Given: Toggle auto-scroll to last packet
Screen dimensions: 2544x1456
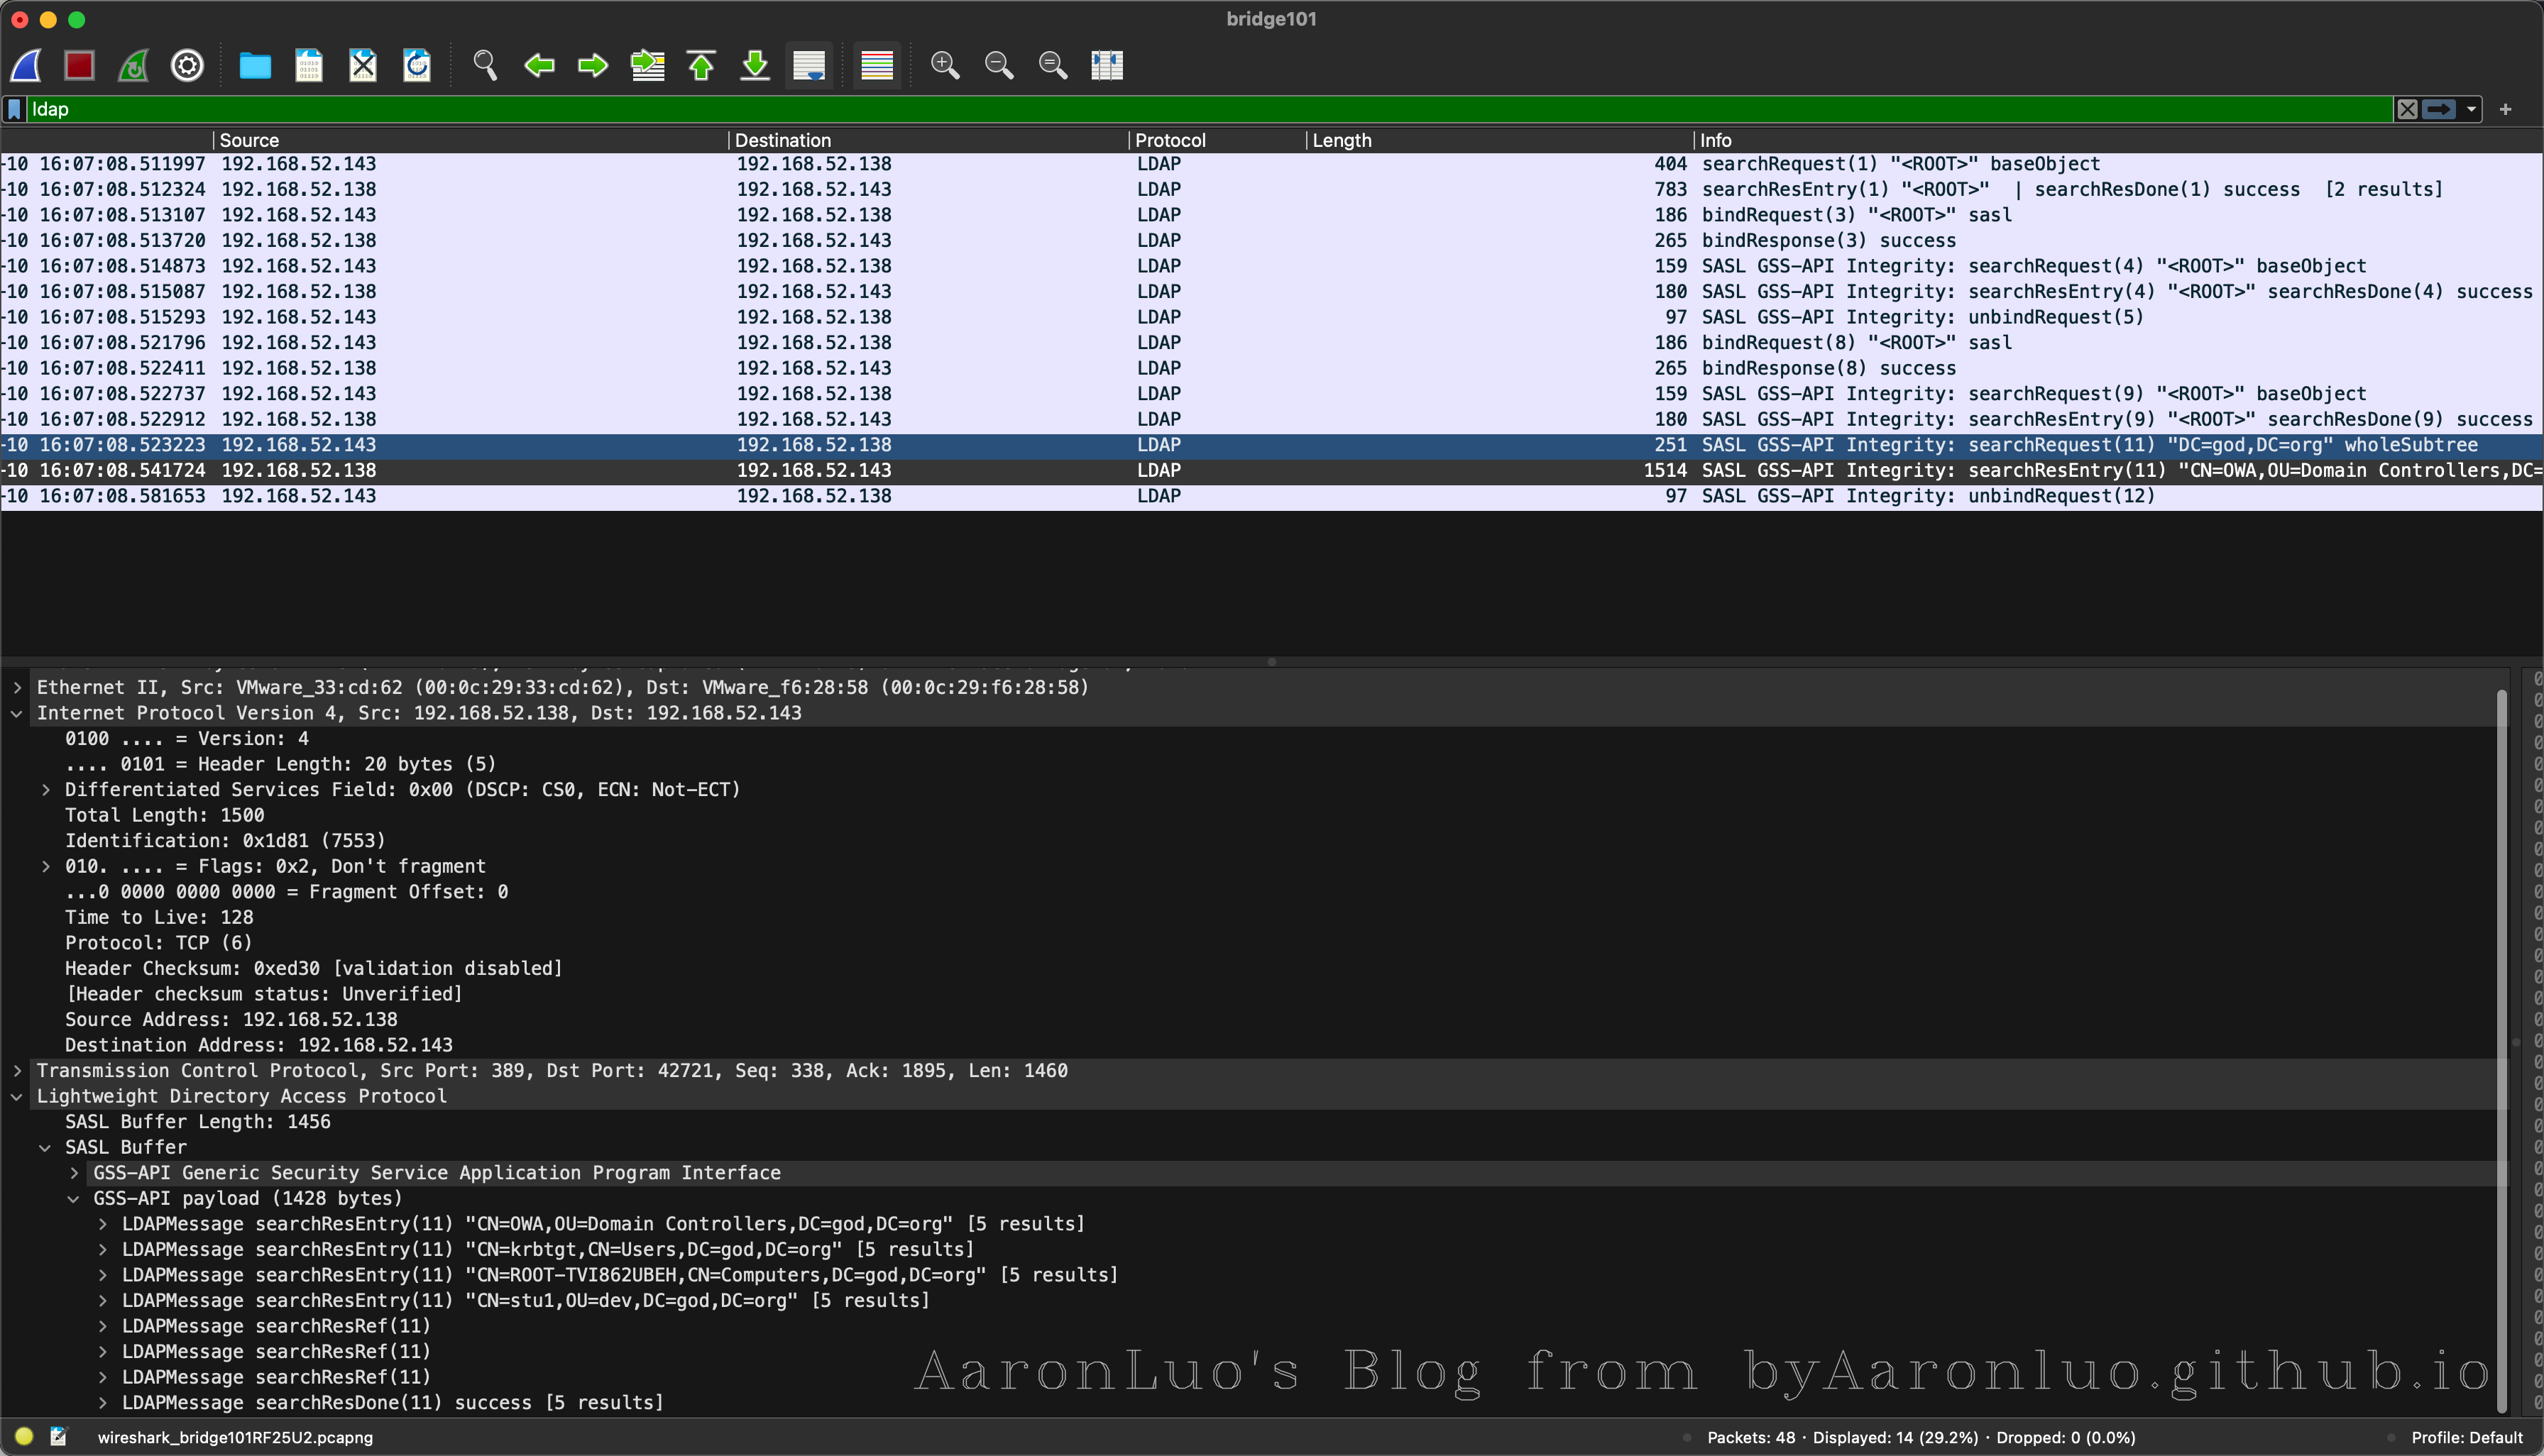Looking at the screenshot, I should pyautogui.click(x=808, y=66).
